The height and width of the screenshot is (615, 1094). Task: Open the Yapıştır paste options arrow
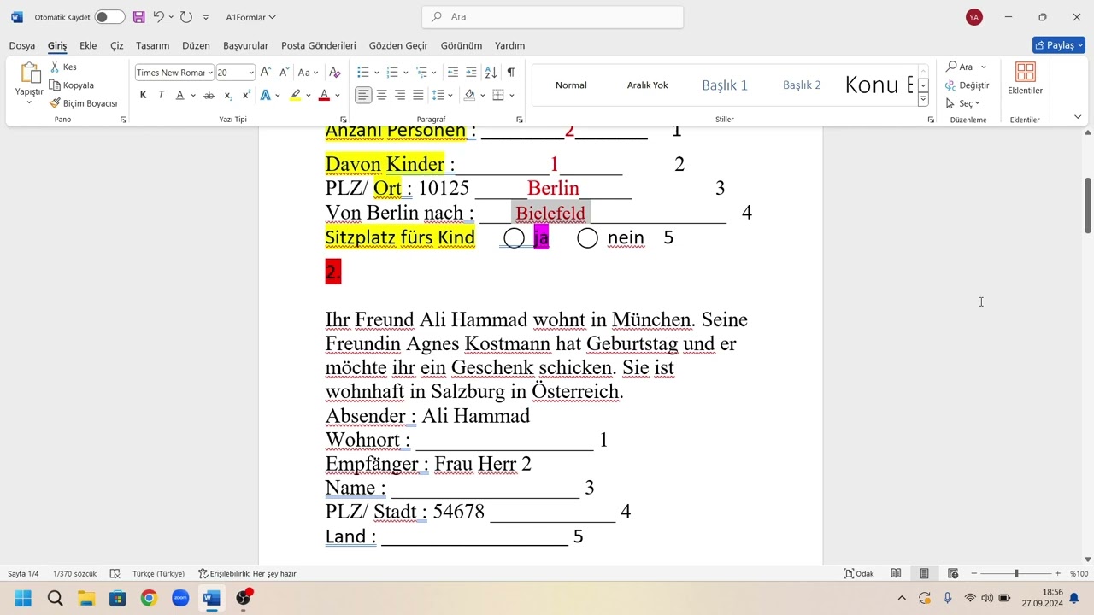click(x=29, y=102)
